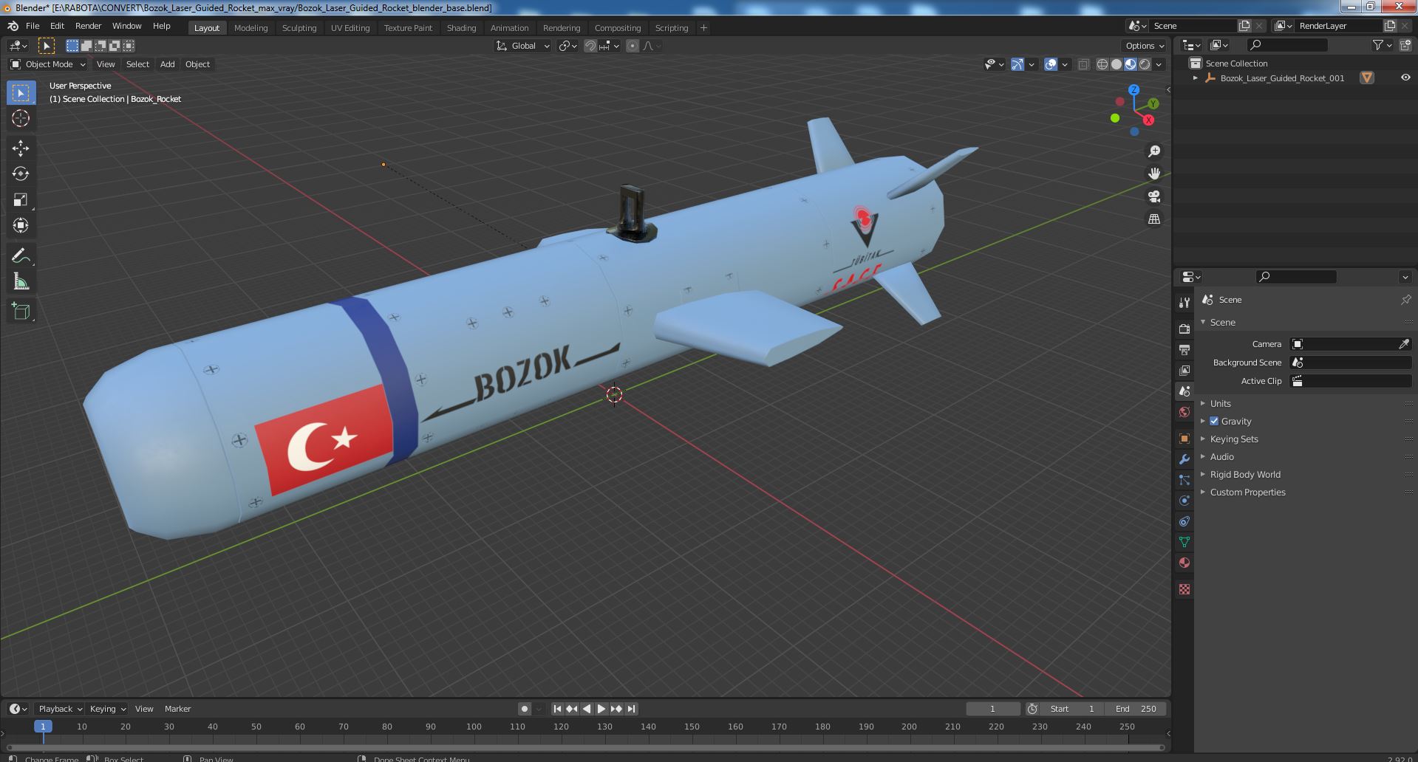Add a new workspace with plus button
The width and height of the screenshot is (1418, 762).
pyautogui.click(x=703, y=28)
